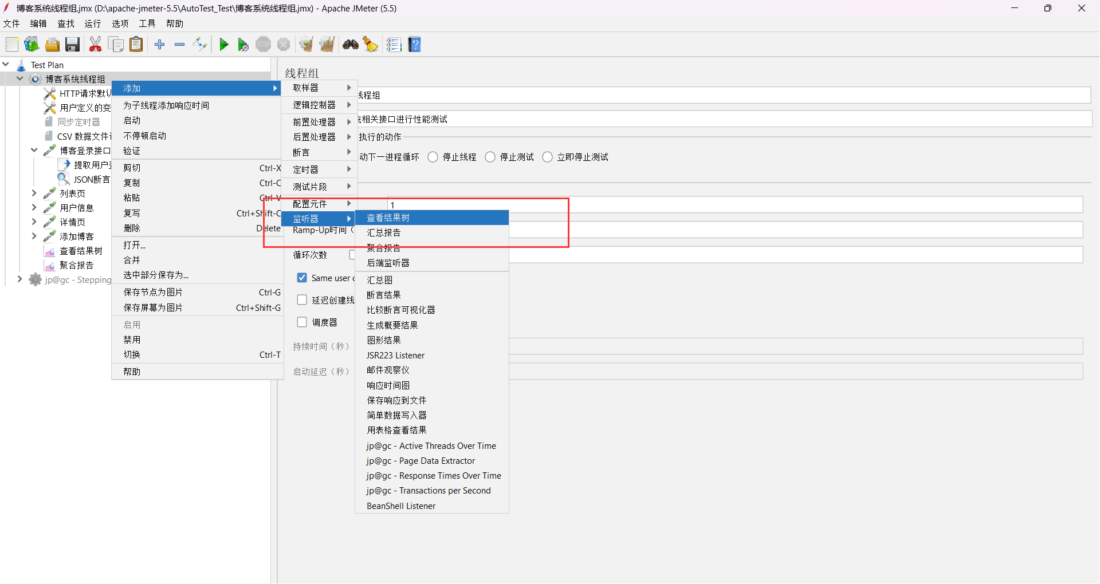Click the Copy toolbar icon

pyautogui.click(x=116, y=45)
